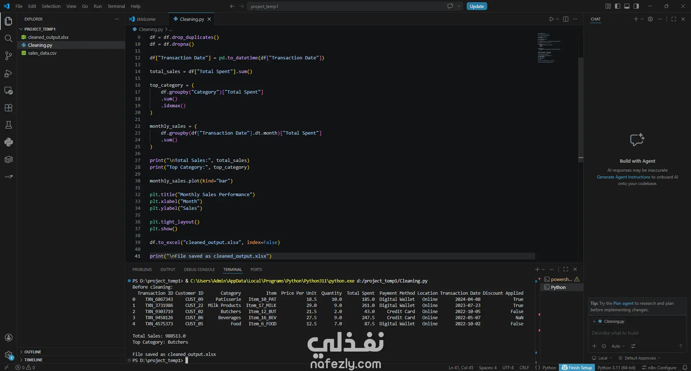Image resolution: width=691 pixels, height=371 pixels.
Task: Close the terminal panel
Action: pos(575,269)
